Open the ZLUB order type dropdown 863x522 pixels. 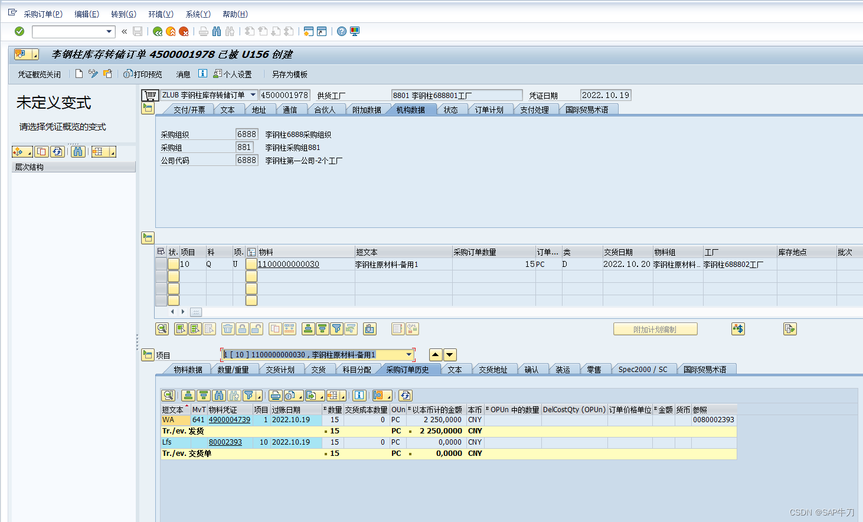[253, 95]
